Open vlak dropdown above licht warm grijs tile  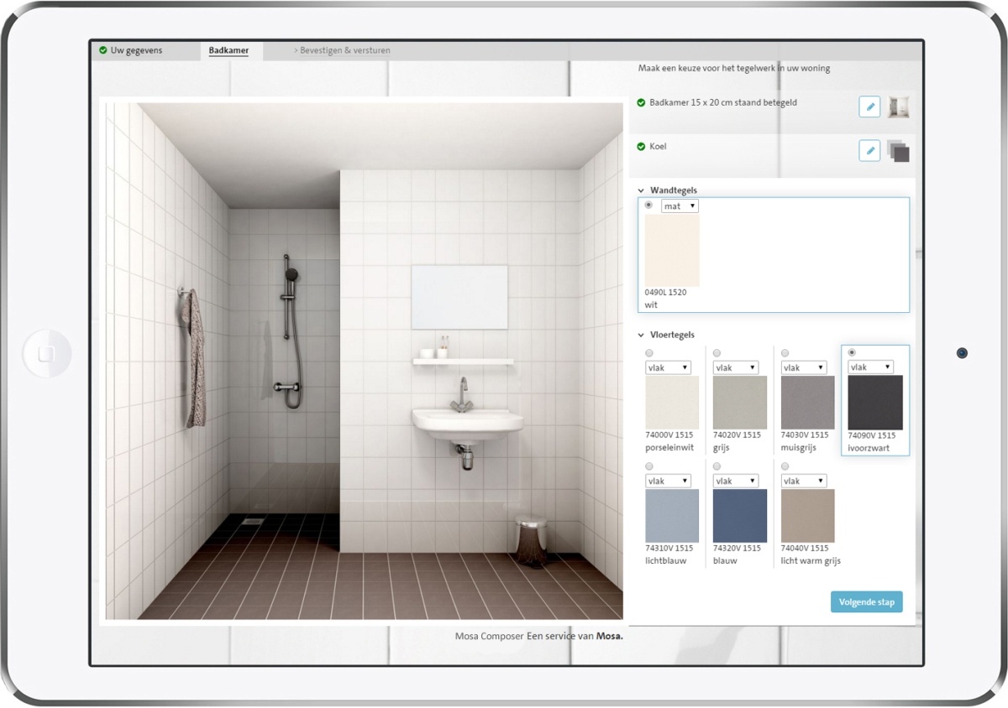804,481
